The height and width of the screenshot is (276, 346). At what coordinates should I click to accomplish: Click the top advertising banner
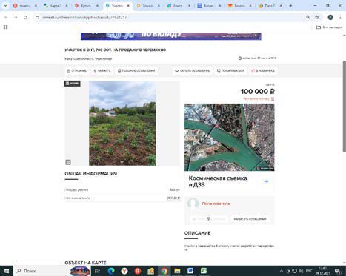point(171,36)
